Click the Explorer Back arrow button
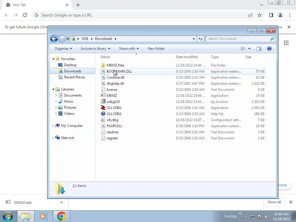The width and height of the screenshot is (296, 222). pyautogui.click(x=54, y=39)
